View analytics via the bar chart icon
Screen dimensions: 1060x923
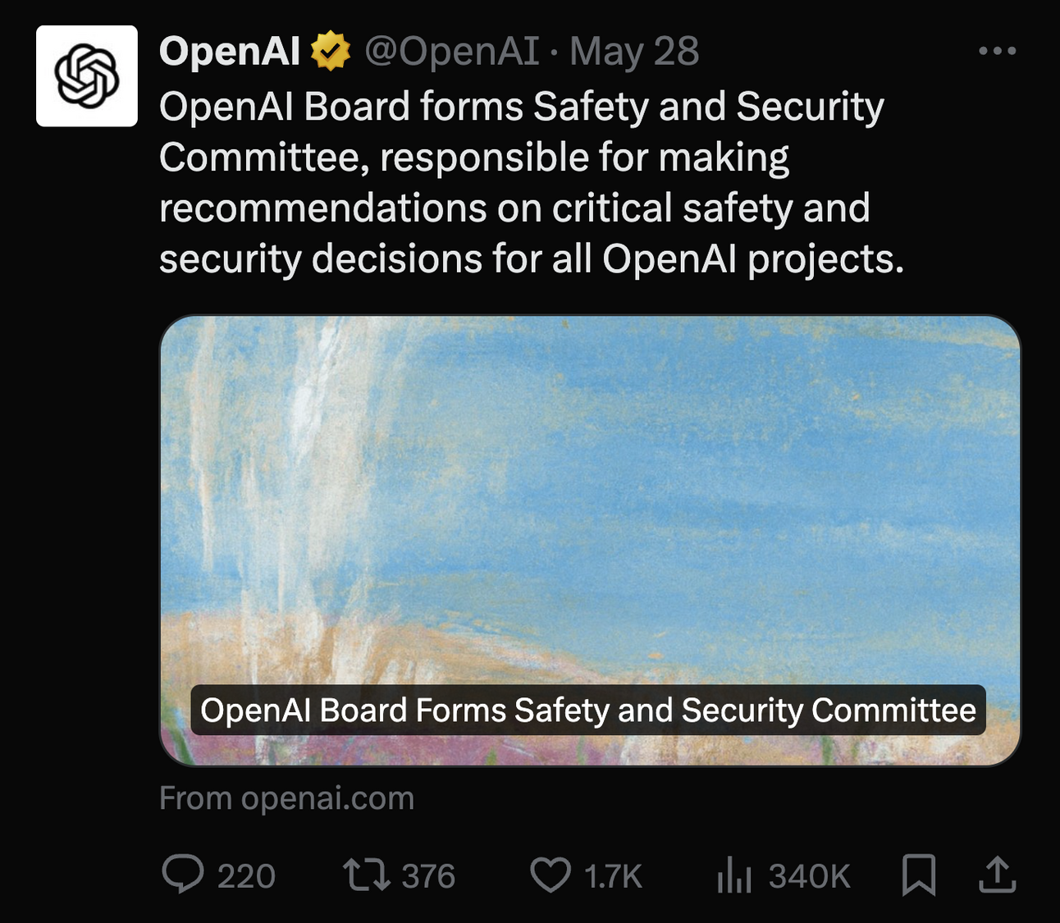(x=733, y=876)
